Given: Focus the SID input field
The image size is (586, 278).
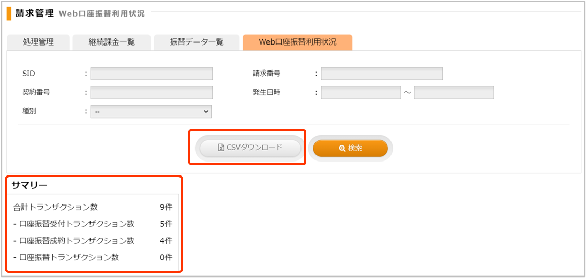Looking at the screenshot, I should (x=151, y=74).
